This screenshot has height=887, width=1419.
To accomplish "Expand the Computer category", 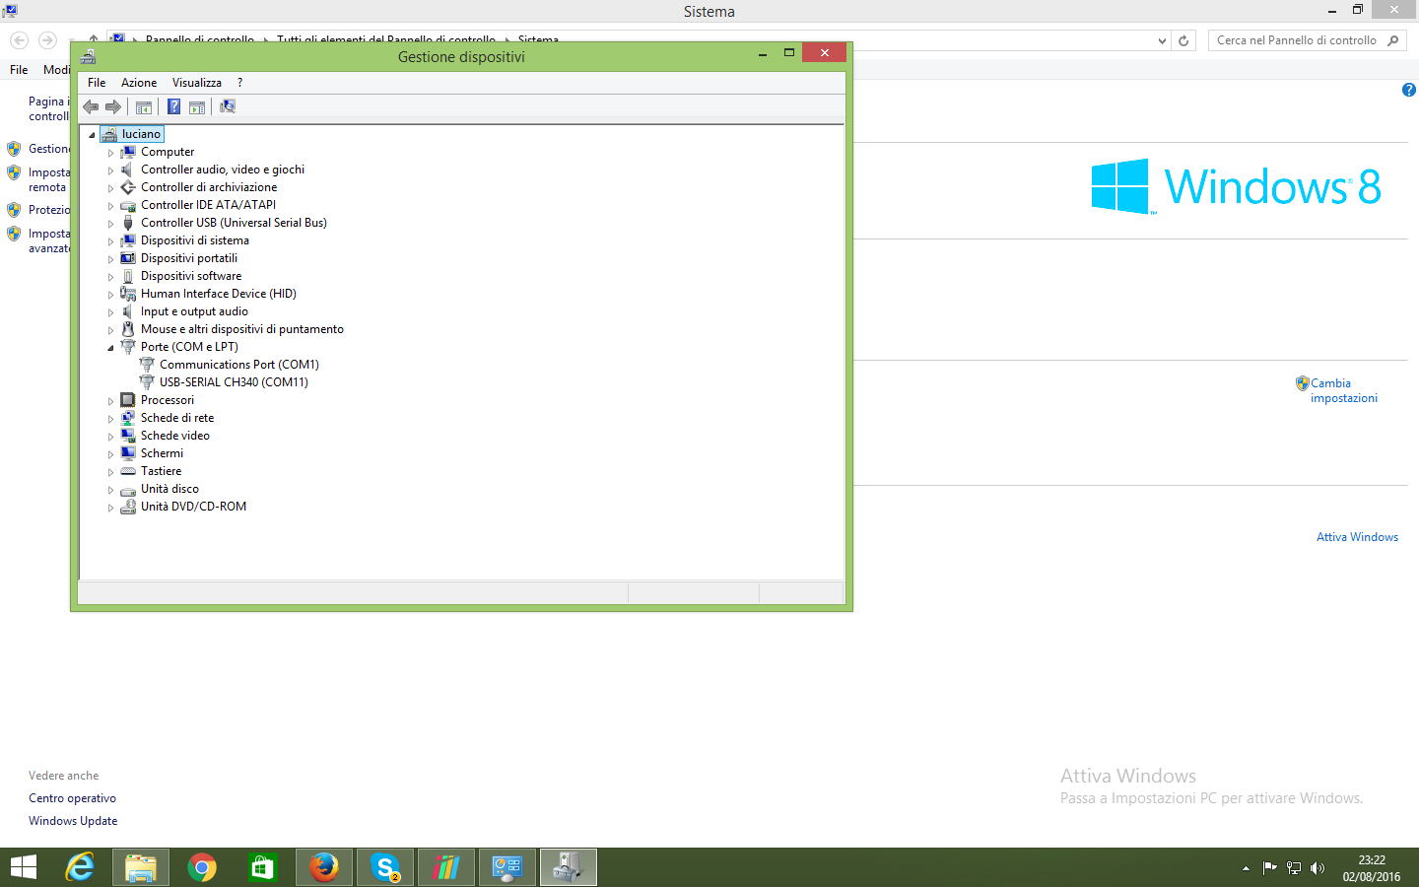I will point(110,153).
